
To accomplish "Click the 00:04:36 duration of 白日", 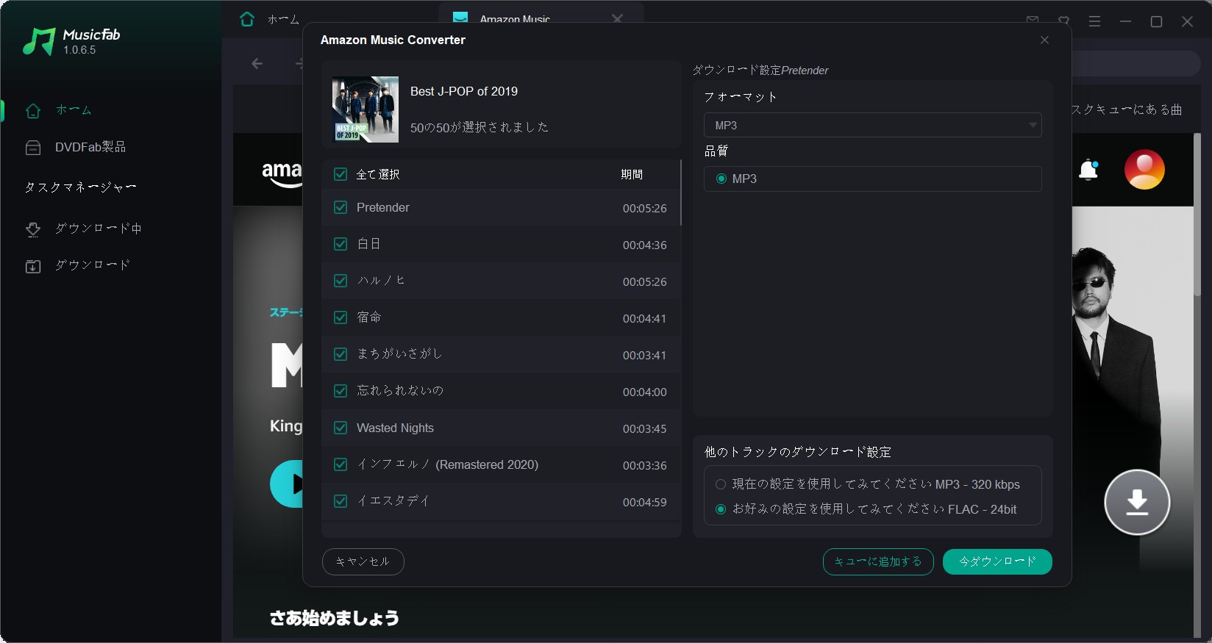I will [645, 245].
